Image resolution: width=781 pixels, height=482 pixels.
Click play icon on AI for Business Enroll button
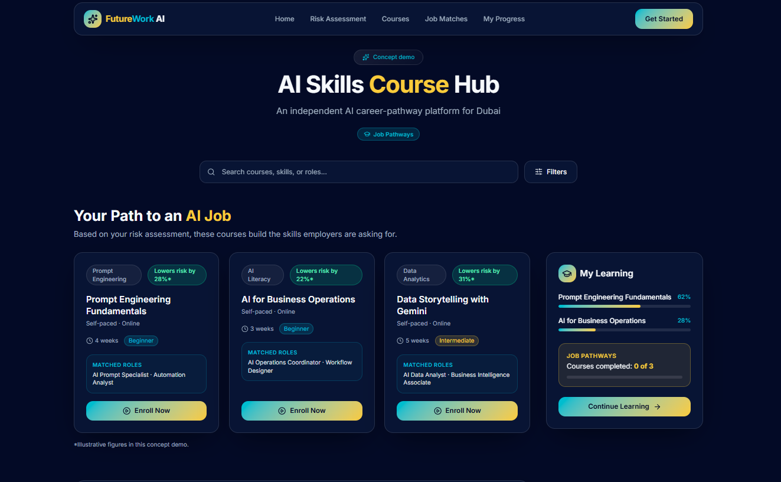click(282, 411)
